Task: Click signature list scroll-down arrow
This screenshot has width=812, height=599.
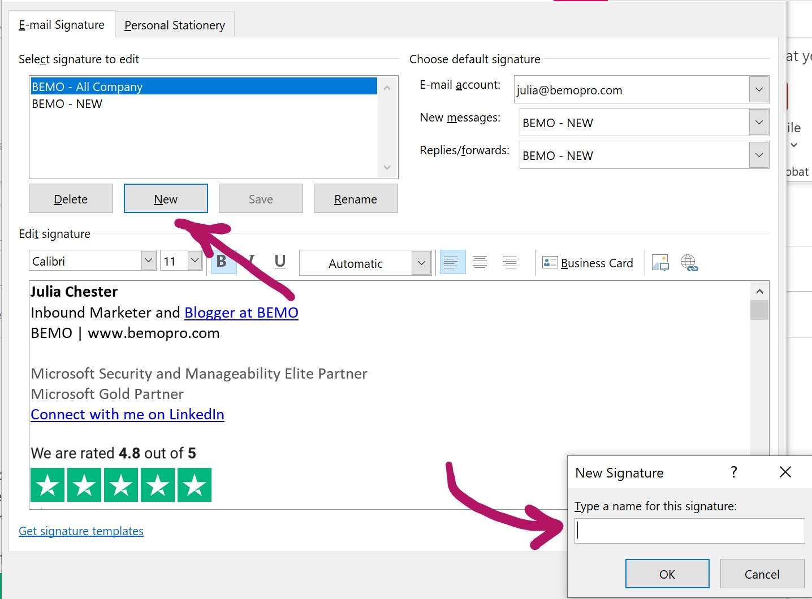Action: pyautogui.click(x=387, y=167)
